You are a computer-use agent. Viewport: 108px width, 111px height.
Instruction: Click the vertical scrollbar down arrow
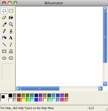[105, 84]
